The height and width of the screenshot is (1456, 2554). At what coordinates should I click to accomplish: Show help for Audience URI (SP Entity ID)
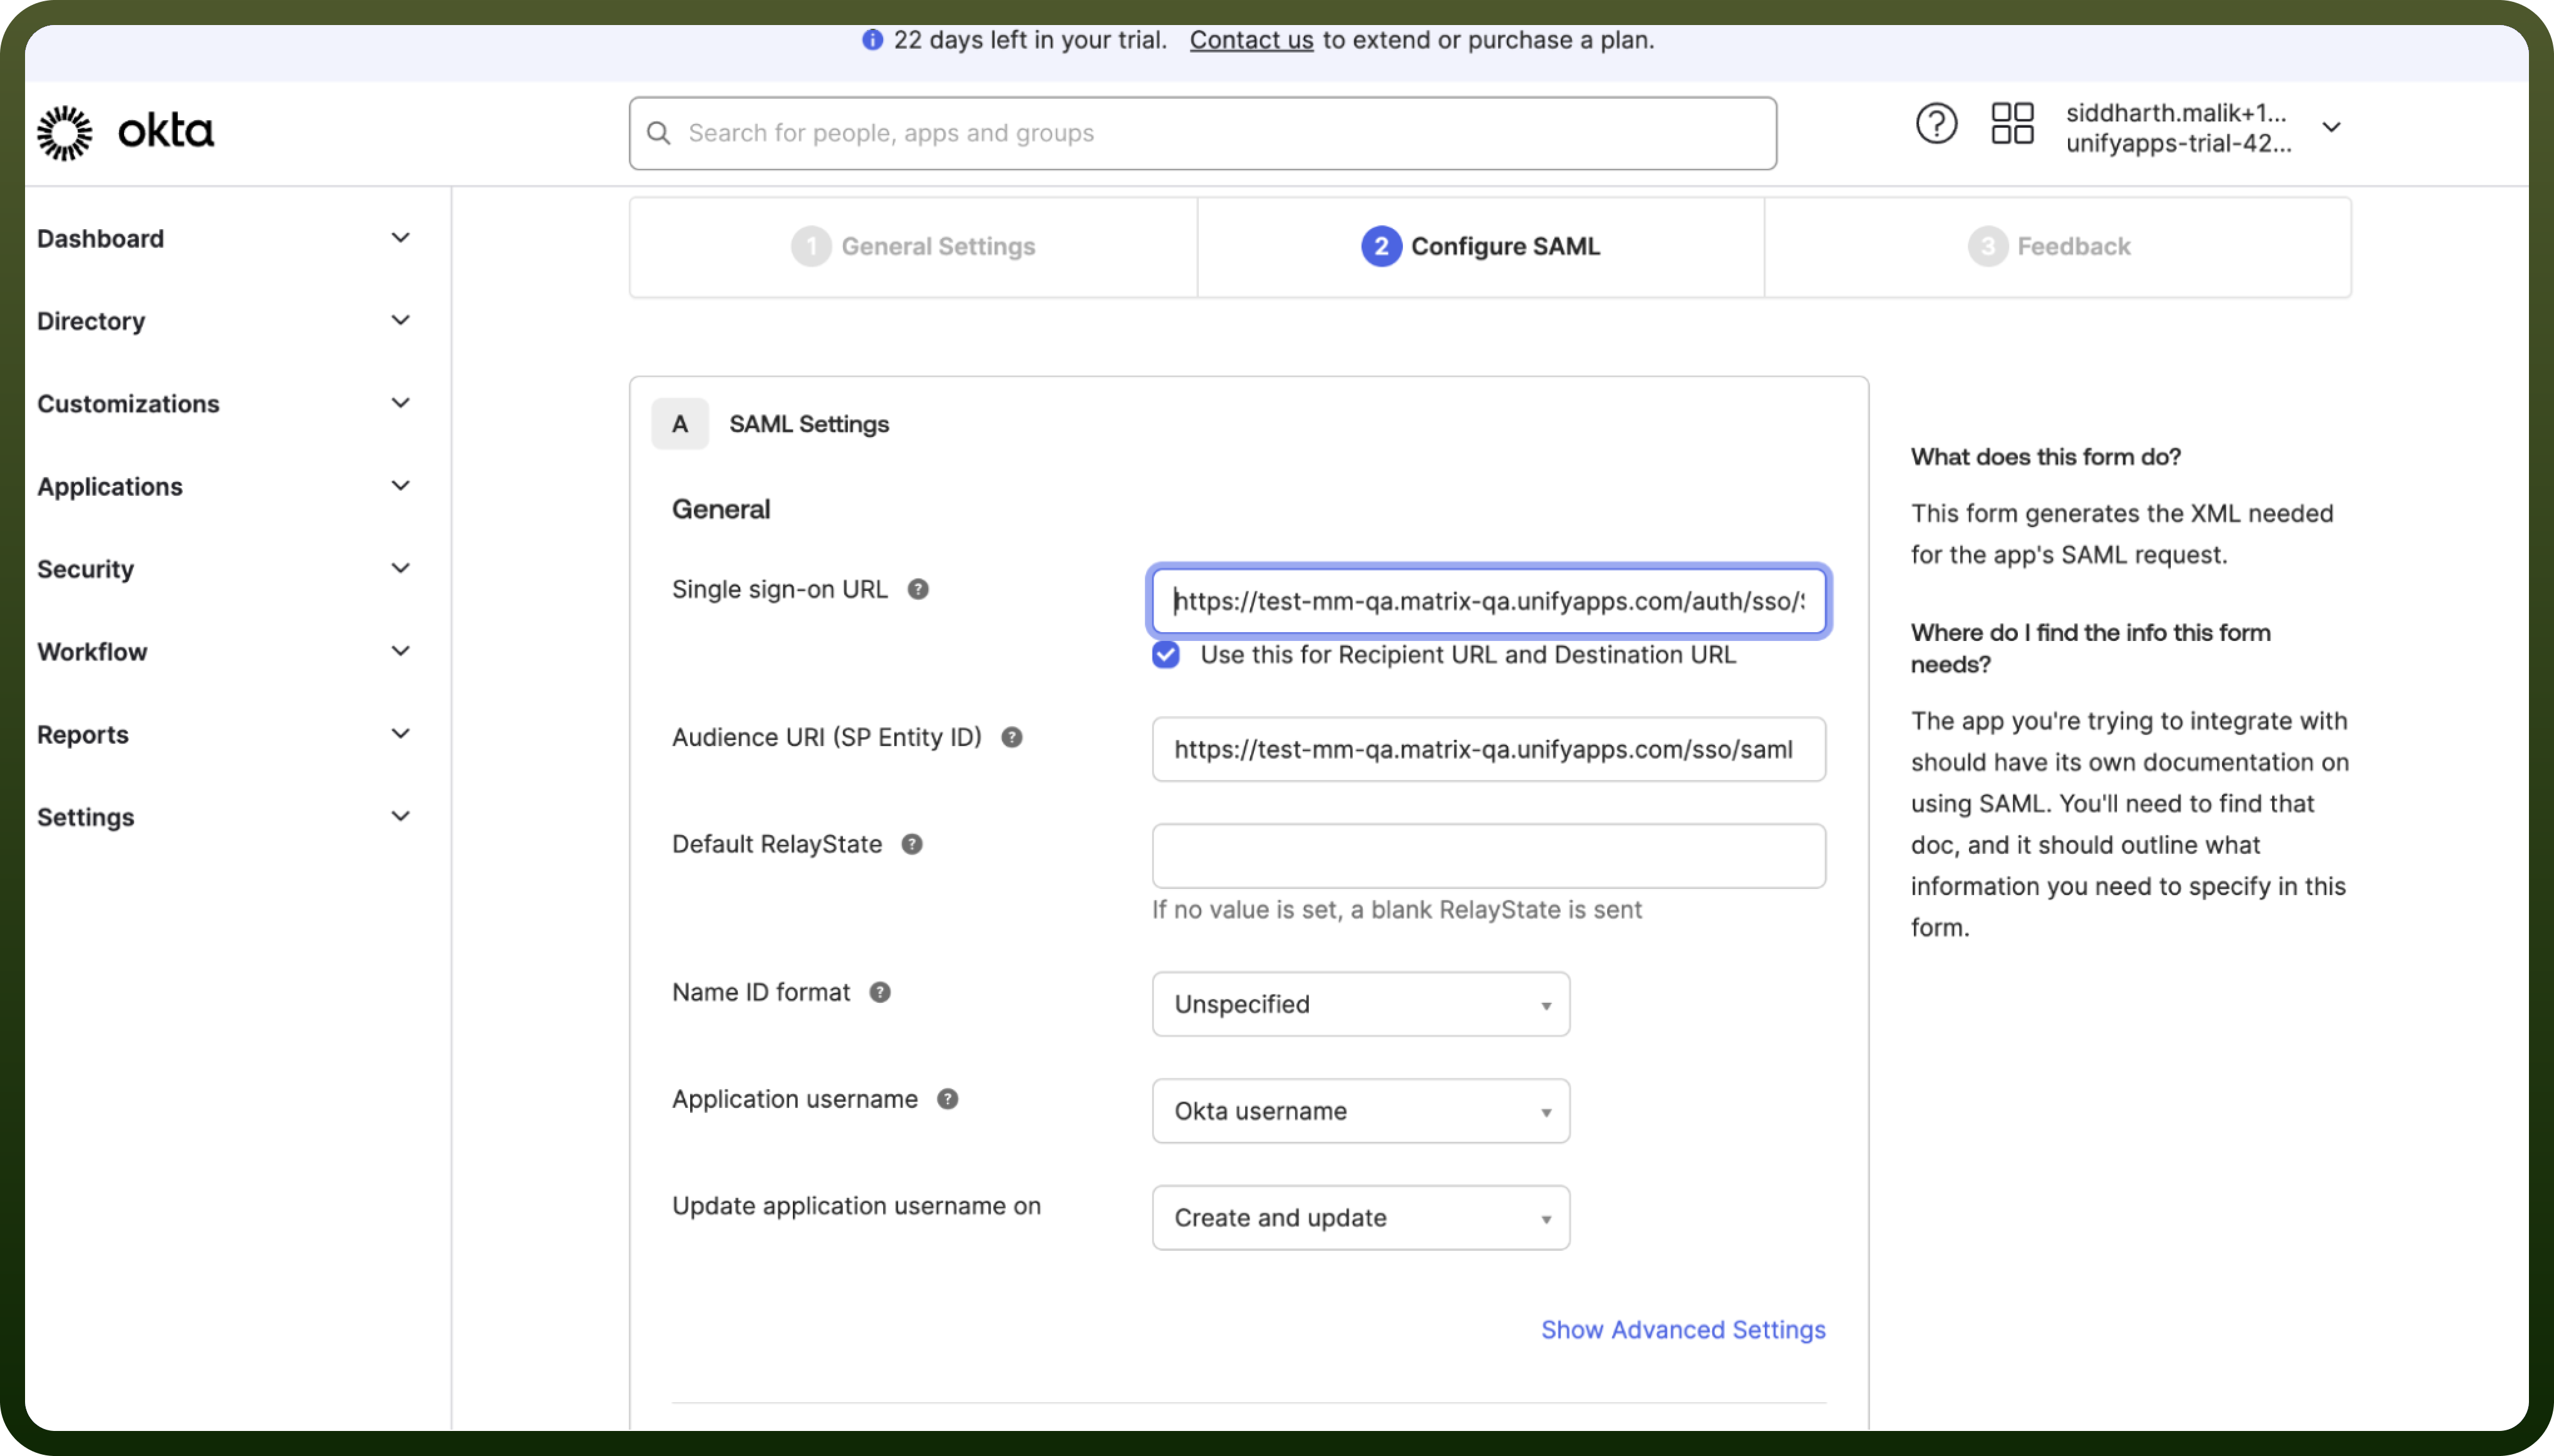(1011, 737)
